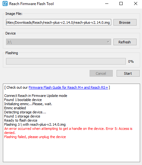Click the flashing progress bar
Screen dimensions: 142x165
tap(66, 61)
